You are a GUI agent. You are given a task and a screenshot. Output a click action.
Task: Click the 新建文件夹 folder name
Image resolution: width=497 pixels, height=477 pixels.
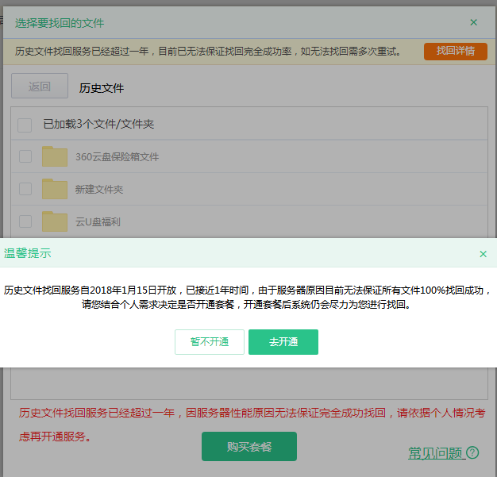[x=99, y=190]
